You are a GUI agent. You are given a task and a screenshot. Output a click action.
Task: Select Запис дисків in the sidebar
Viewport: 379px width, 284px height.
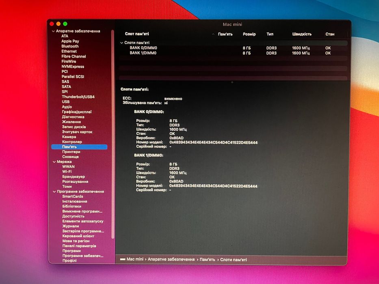[x=74, y=127]
